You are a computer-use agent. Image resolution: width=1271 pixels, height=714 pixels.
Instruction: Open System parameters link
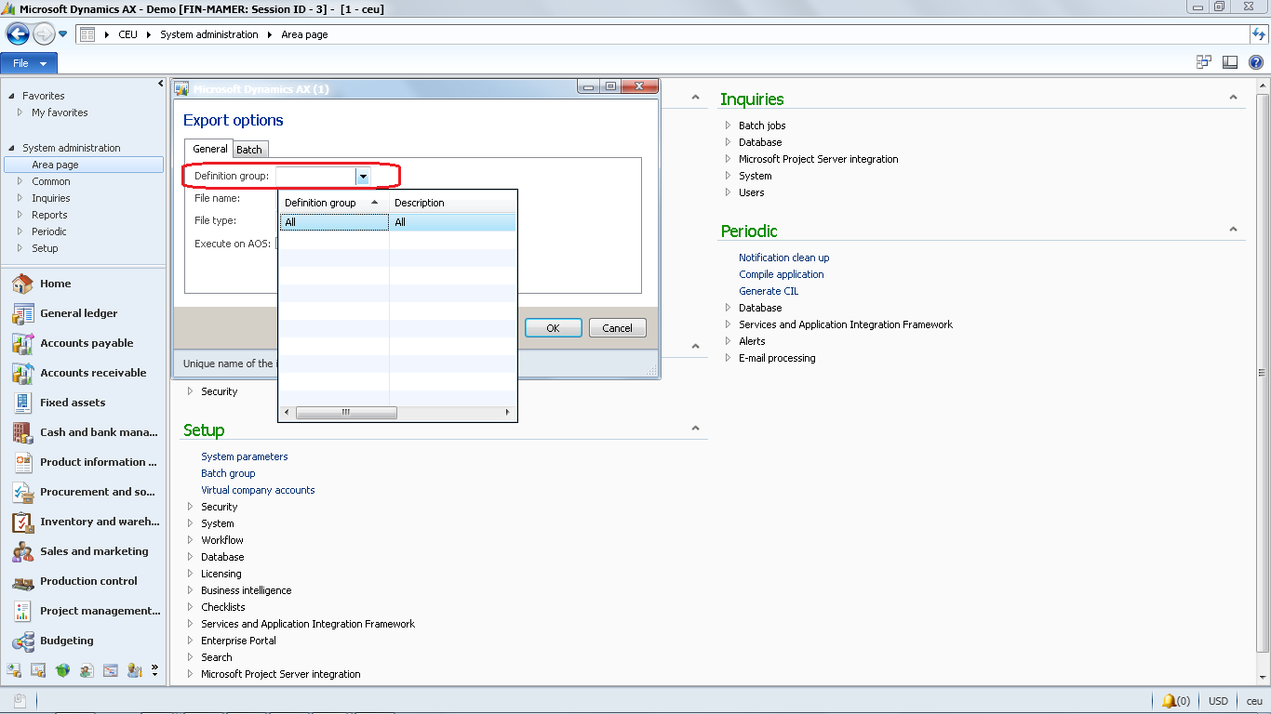click(245, 456)
